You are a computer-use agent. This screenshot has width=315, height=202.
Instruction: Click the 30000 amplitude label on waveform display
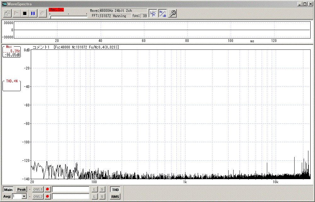[8, 23]
